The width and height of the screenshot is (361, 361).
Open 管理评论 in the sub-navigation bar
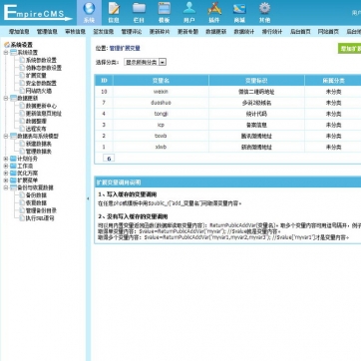(x=132, y=32)
